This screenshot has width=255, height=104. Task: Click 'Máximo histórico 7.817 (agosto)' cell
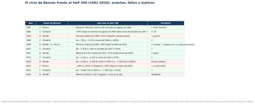coord(108,74)
